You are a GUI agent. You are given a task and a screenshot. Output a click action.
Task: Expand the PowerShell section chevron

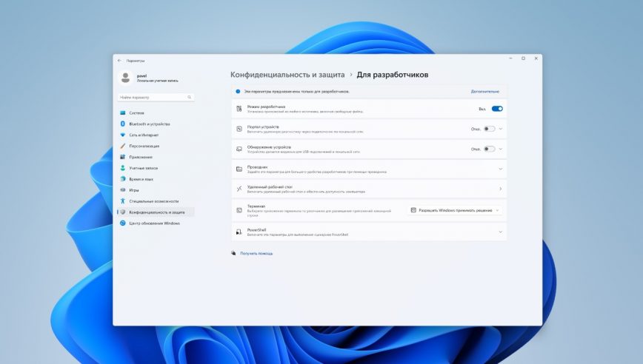[x=500, y=232]
